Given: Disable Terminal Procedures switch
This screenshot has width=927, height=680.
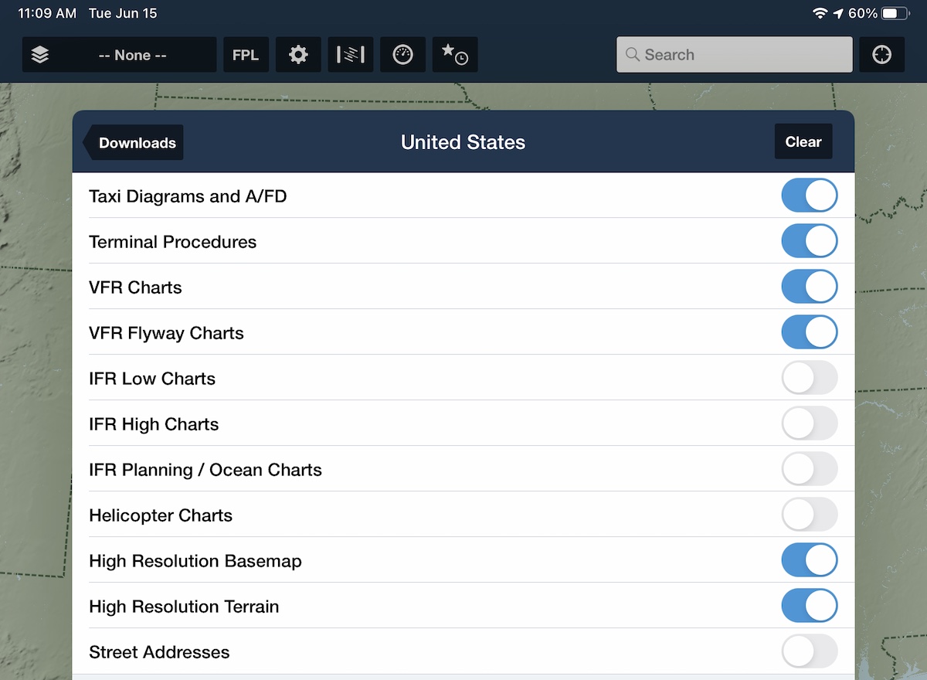Looking at the screenshot, I should 810,241.
